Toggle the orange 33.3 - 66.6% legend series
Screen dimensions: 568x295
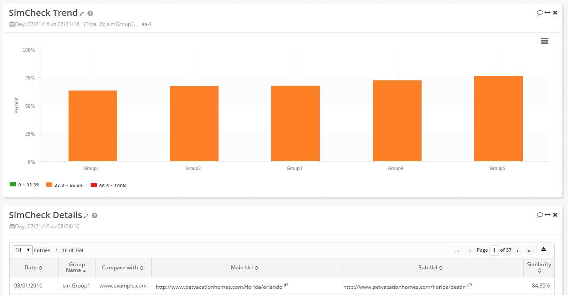tap(65, 185)
